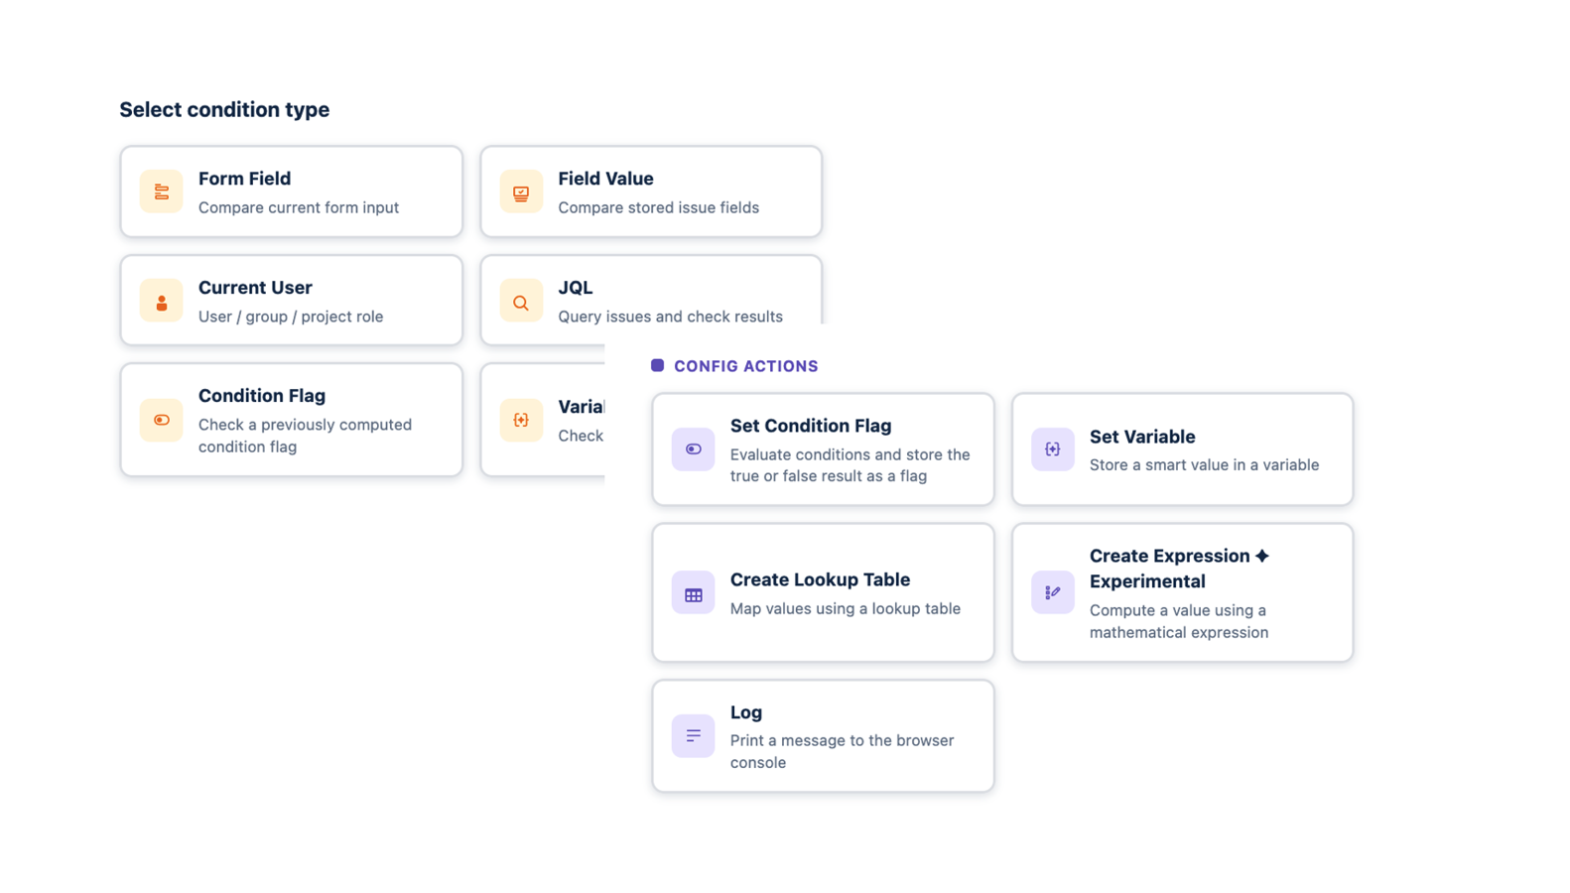Viewport: 1570px width, 893px height.
Task: Click the Form Field list icon
Action: coord(161,191)
